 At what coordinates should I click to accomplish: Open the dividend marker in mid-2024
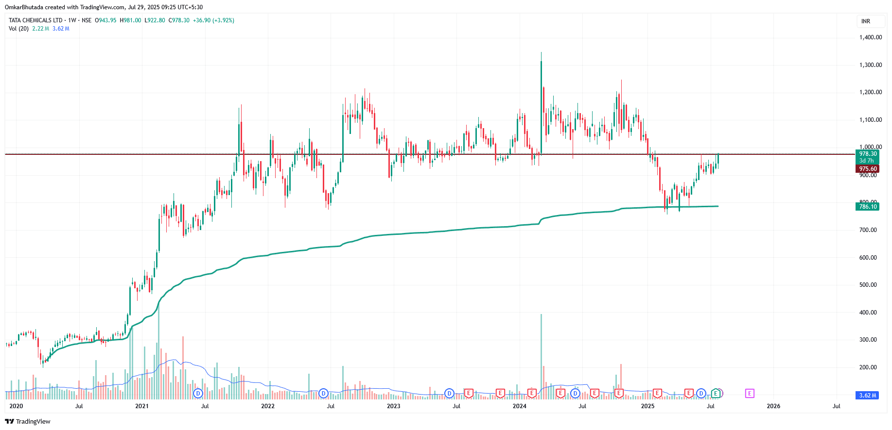point(576,393)
